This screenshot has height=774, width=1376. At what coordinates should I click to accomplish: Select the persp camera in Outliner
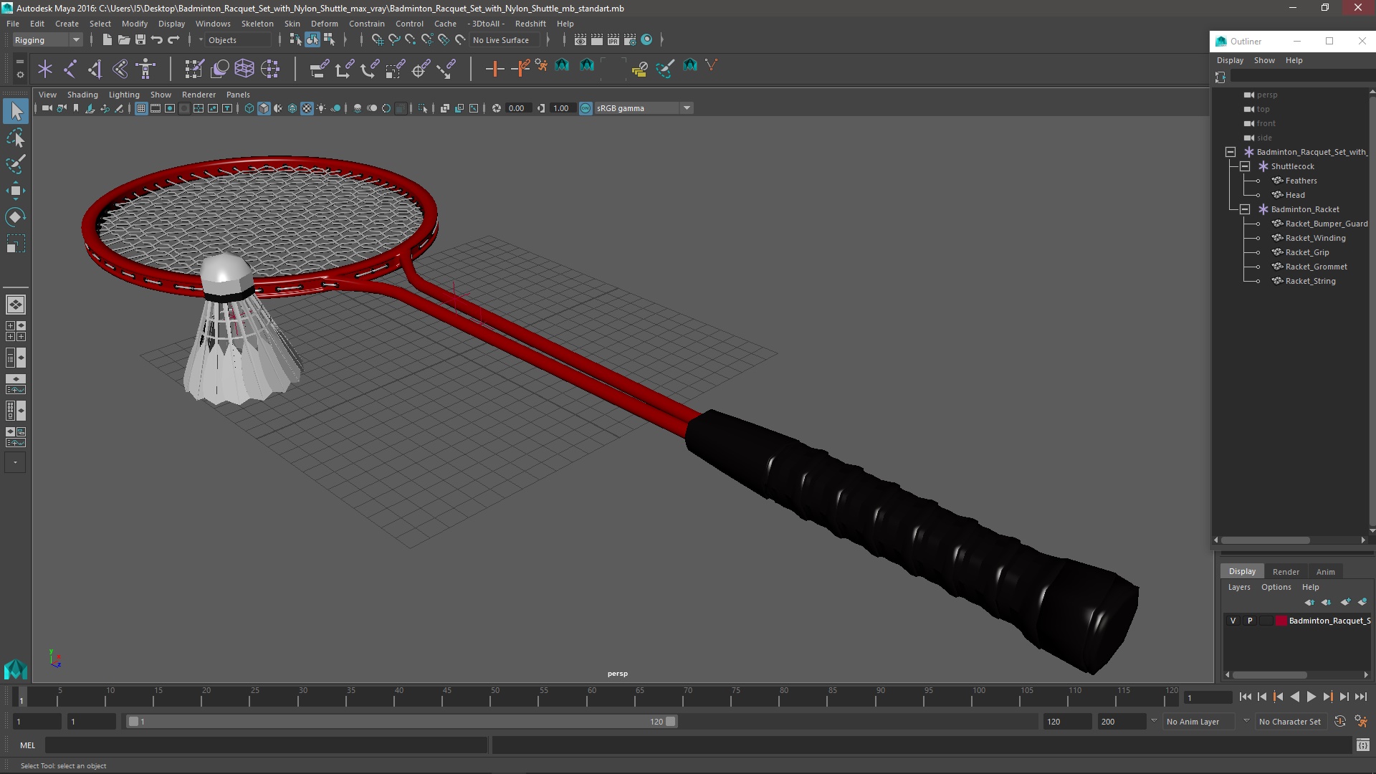point(1266,95)
